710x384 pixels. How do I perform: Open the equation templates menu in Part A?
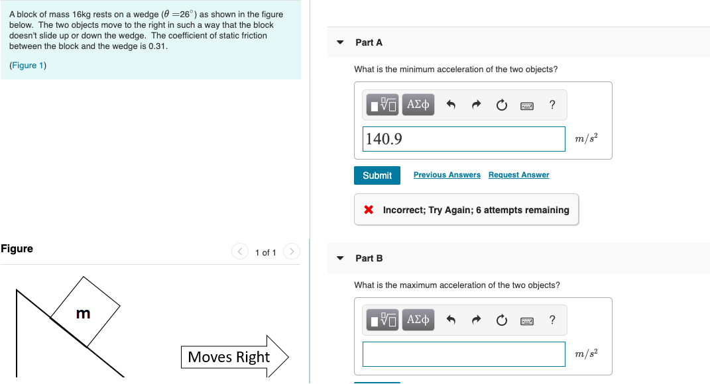[383, 104]
